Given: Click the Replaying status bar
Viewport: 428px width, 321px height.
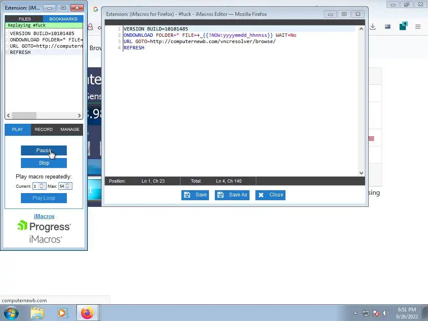Looking at the screenshot, I should [x=43, y=25].
